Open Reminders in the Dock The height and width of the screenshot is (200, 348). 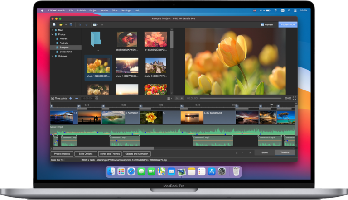[202, 171]
